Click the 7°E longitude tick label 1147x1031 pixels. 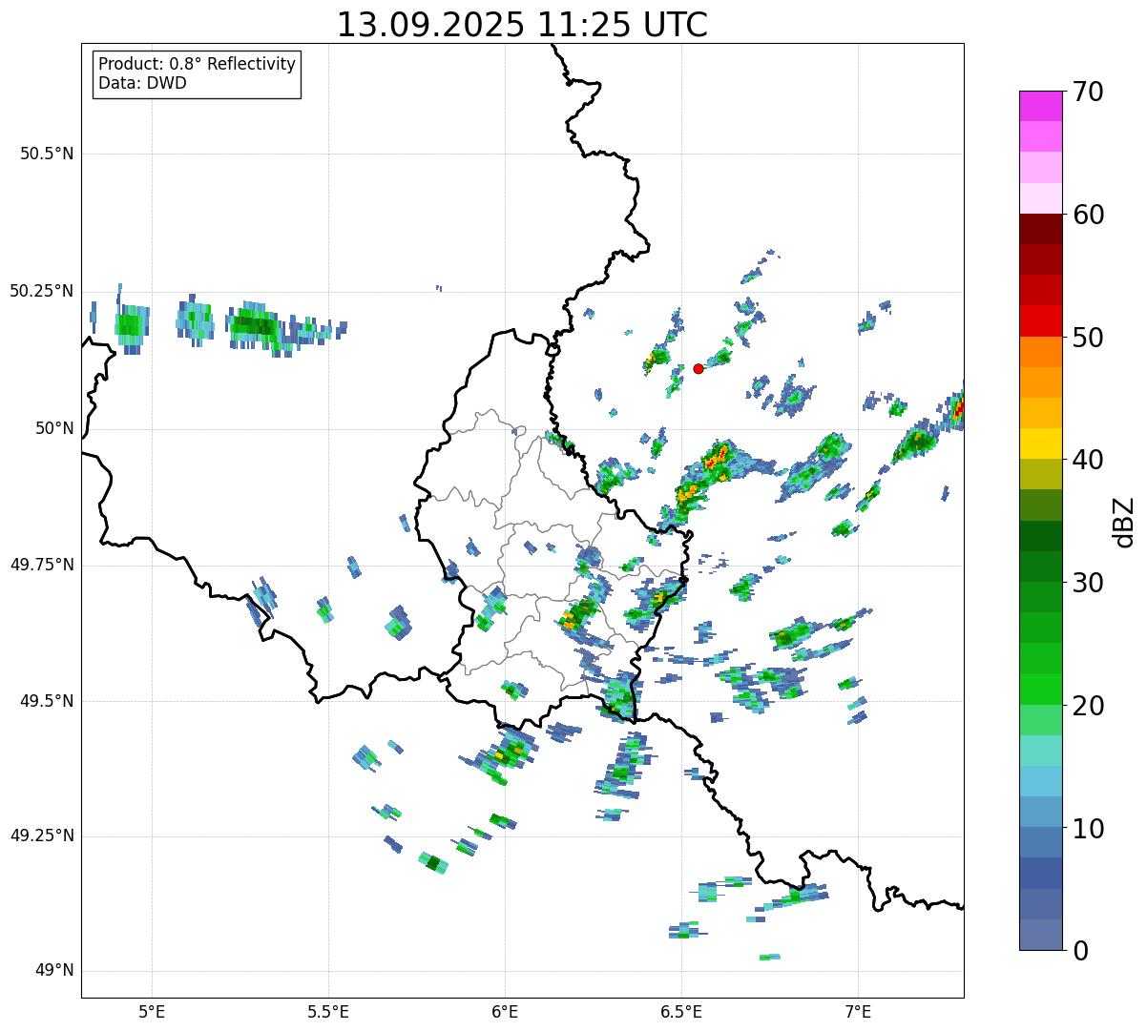(x=858, y=1010)
